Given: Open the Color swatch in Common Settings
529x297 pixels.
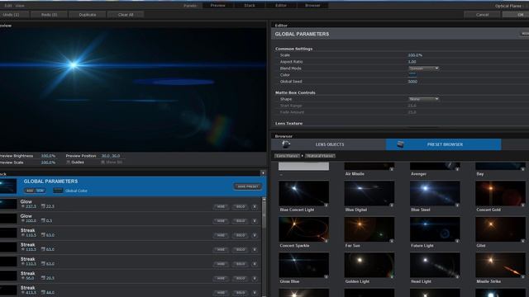Looking at the screenshot, I should click(412, 75).
